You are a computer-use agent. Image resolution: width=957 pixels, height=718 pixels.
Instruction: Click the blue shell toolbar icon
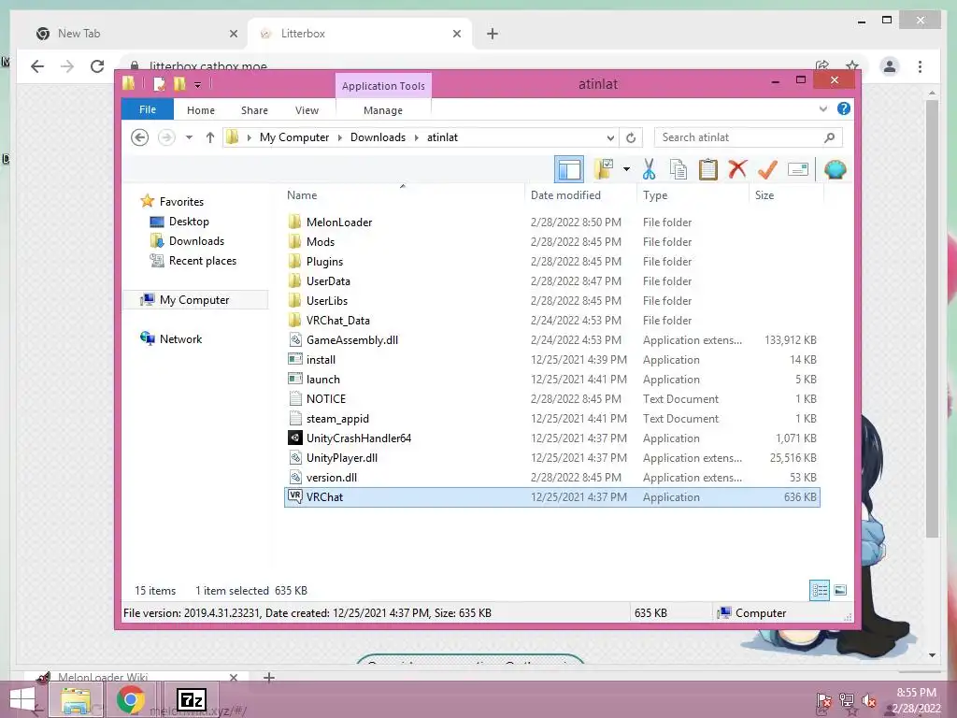pos(835,169)
